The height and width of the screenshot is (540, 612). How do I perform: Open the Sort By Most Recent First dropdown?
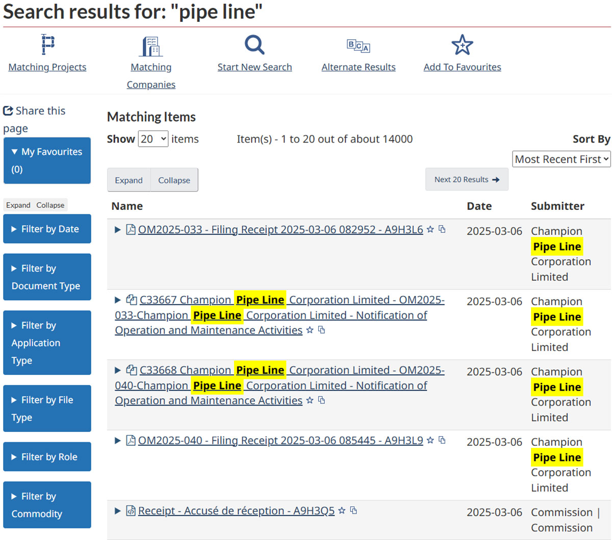coord(561,159)
